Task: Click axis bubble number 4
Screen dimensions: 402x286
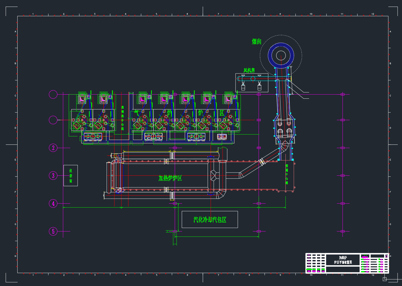Action: point(53,203)
